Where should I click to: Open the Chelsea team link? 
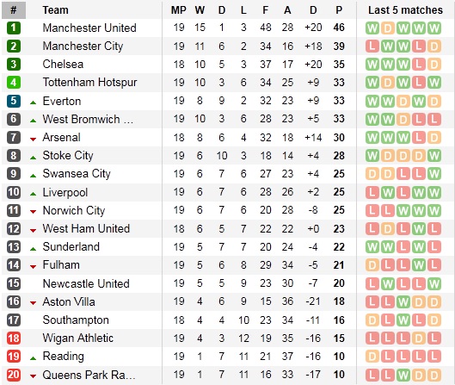tap(63, 65)
